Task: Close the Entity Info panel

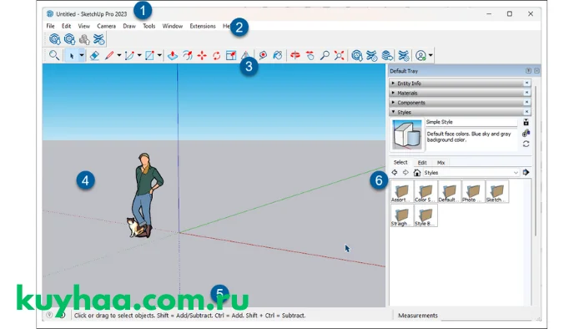Action: coord(527,84)
